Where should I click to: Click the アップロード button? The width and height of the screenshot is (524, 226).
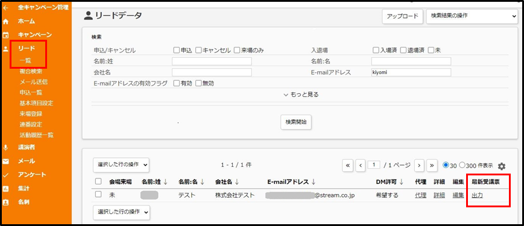point(402,16)
